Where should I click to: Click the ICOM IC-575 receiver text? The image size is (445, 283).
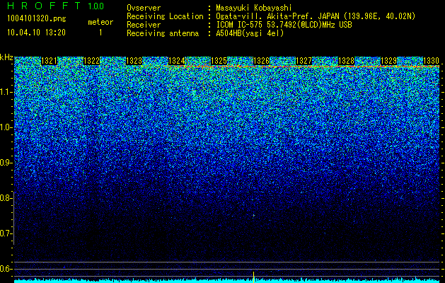284,25
